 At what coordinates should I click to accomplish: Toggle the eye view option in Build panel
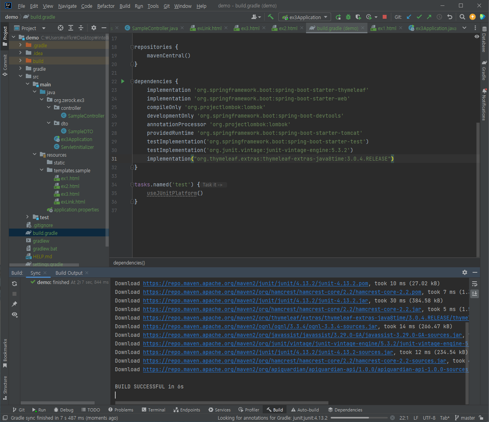(x=14, y=315)
